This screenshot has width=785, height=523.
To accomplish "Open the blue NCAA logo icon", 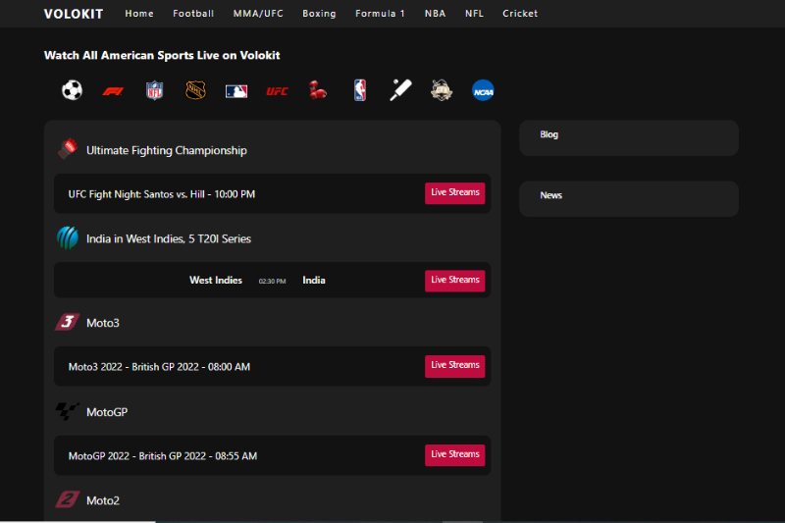I will click(483, 90).
